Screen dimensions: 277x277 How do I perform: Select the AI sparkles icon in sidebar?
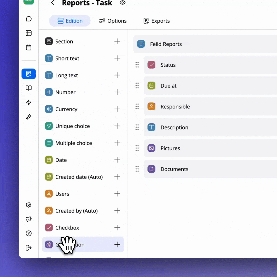(x=28, y=117)
